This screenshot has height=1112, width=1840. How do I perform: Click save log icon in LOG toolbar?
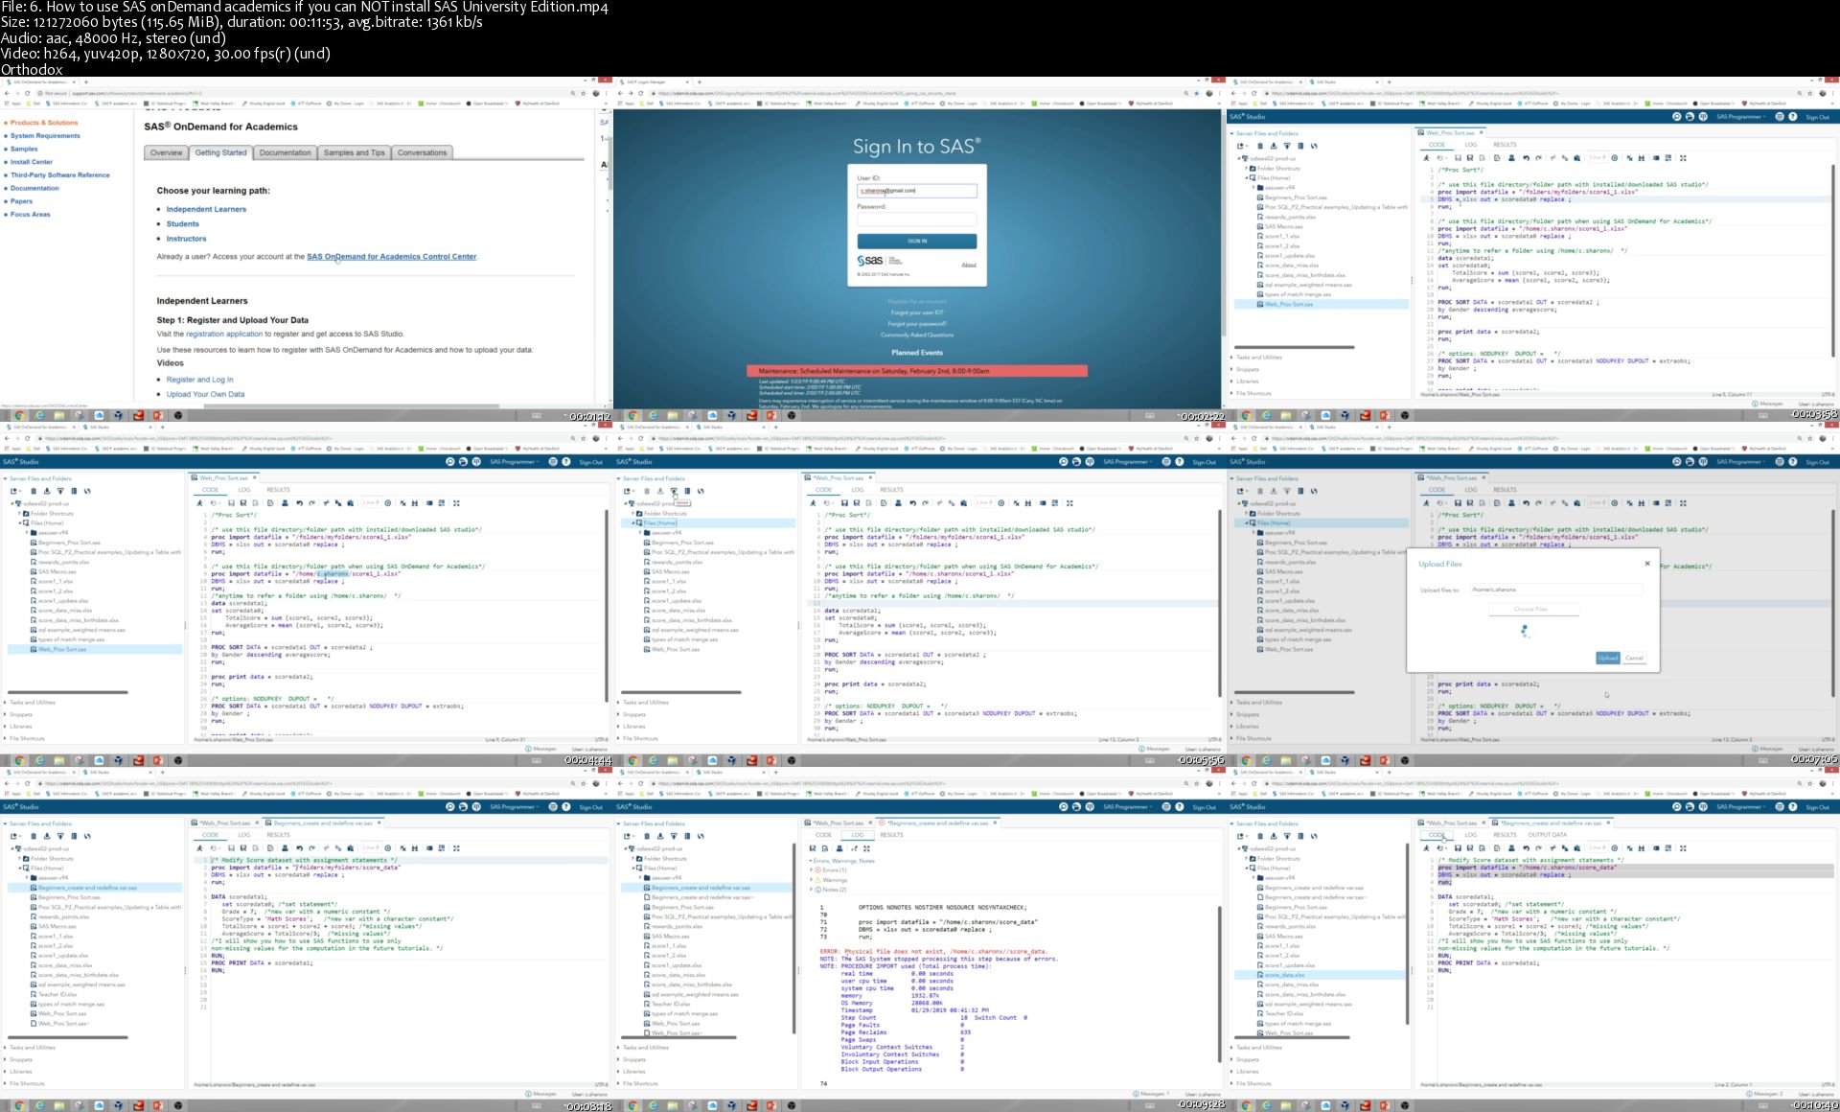point(814,848)
